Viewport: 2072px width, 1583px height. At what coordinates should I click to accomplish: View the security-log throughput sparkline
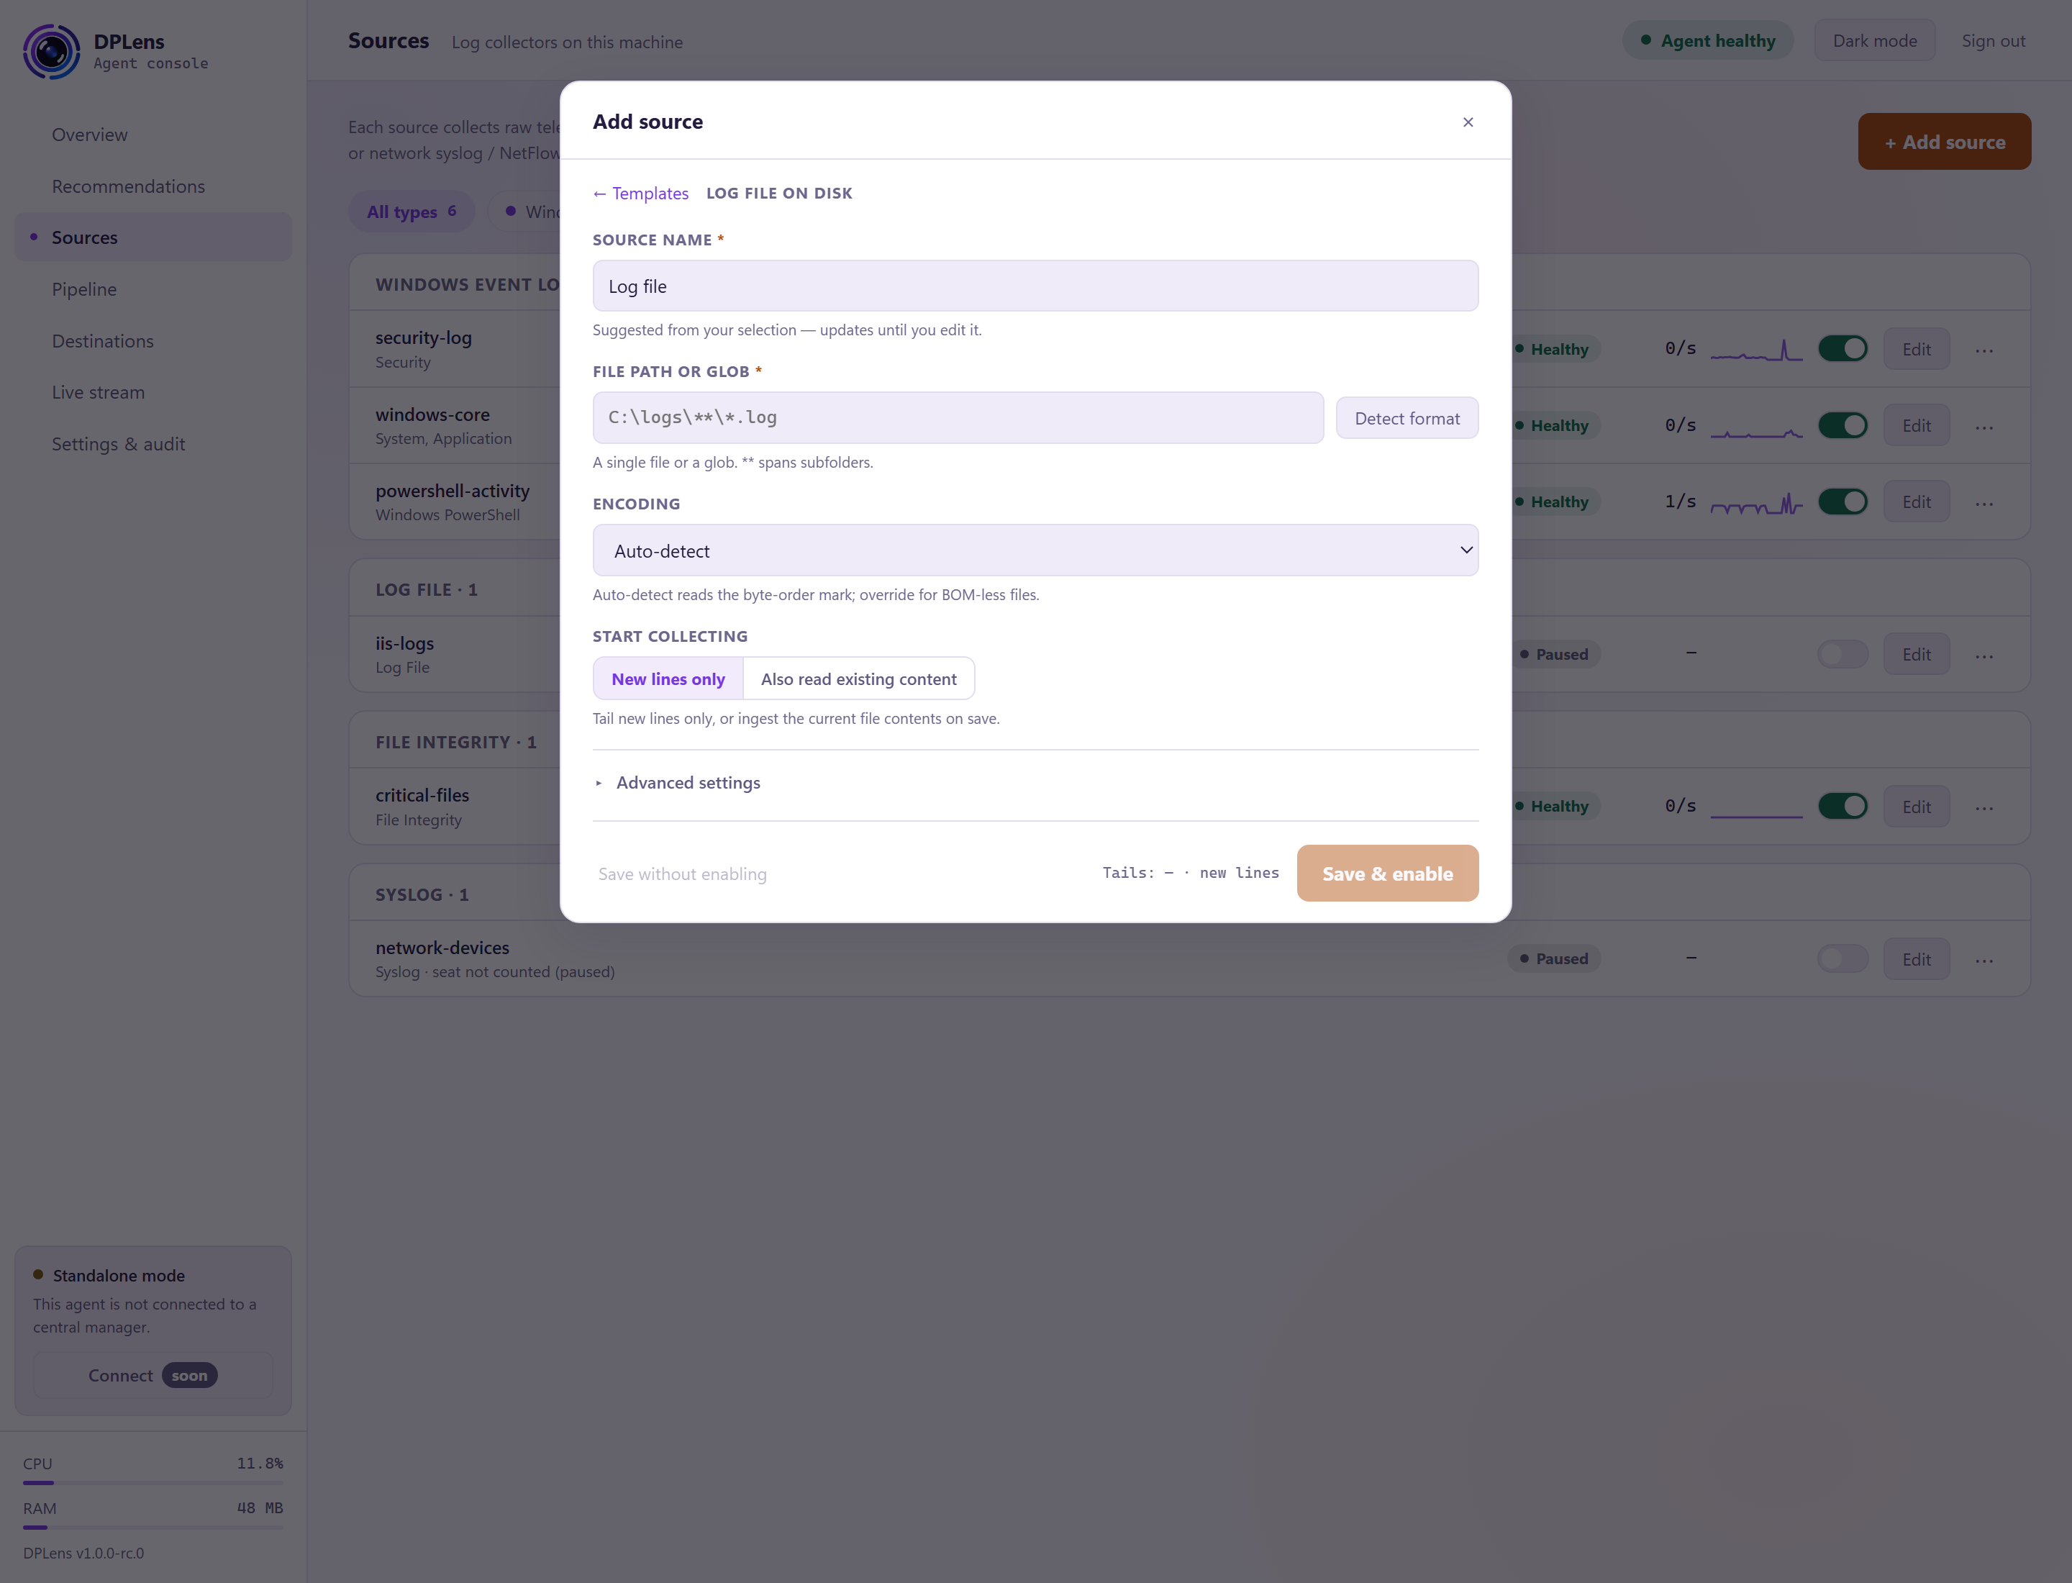point(1756,350)
